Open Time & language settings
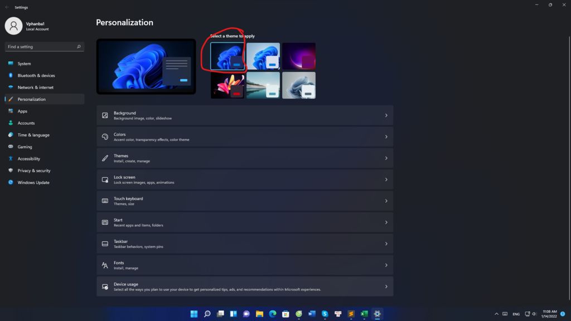571x321 pixels. click(45, 135)
